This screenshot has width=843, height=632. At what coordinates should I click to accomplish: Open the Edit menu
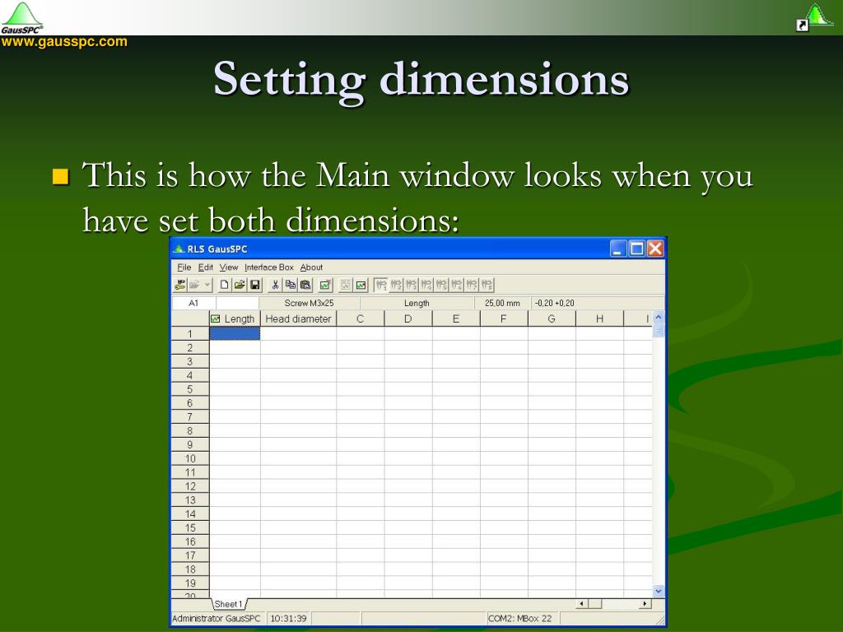point(205,267)
